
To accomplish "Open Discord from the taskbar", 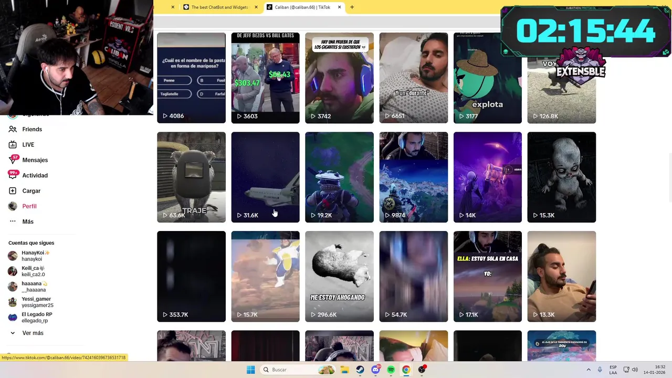I will pyautogui.click(x=375, y=370).
